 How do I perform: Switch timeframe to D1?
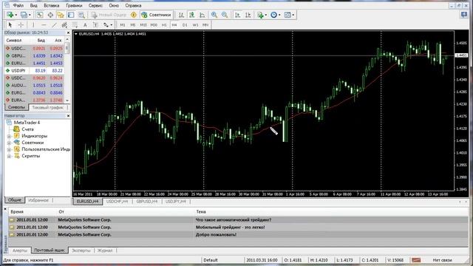(185, 24)
